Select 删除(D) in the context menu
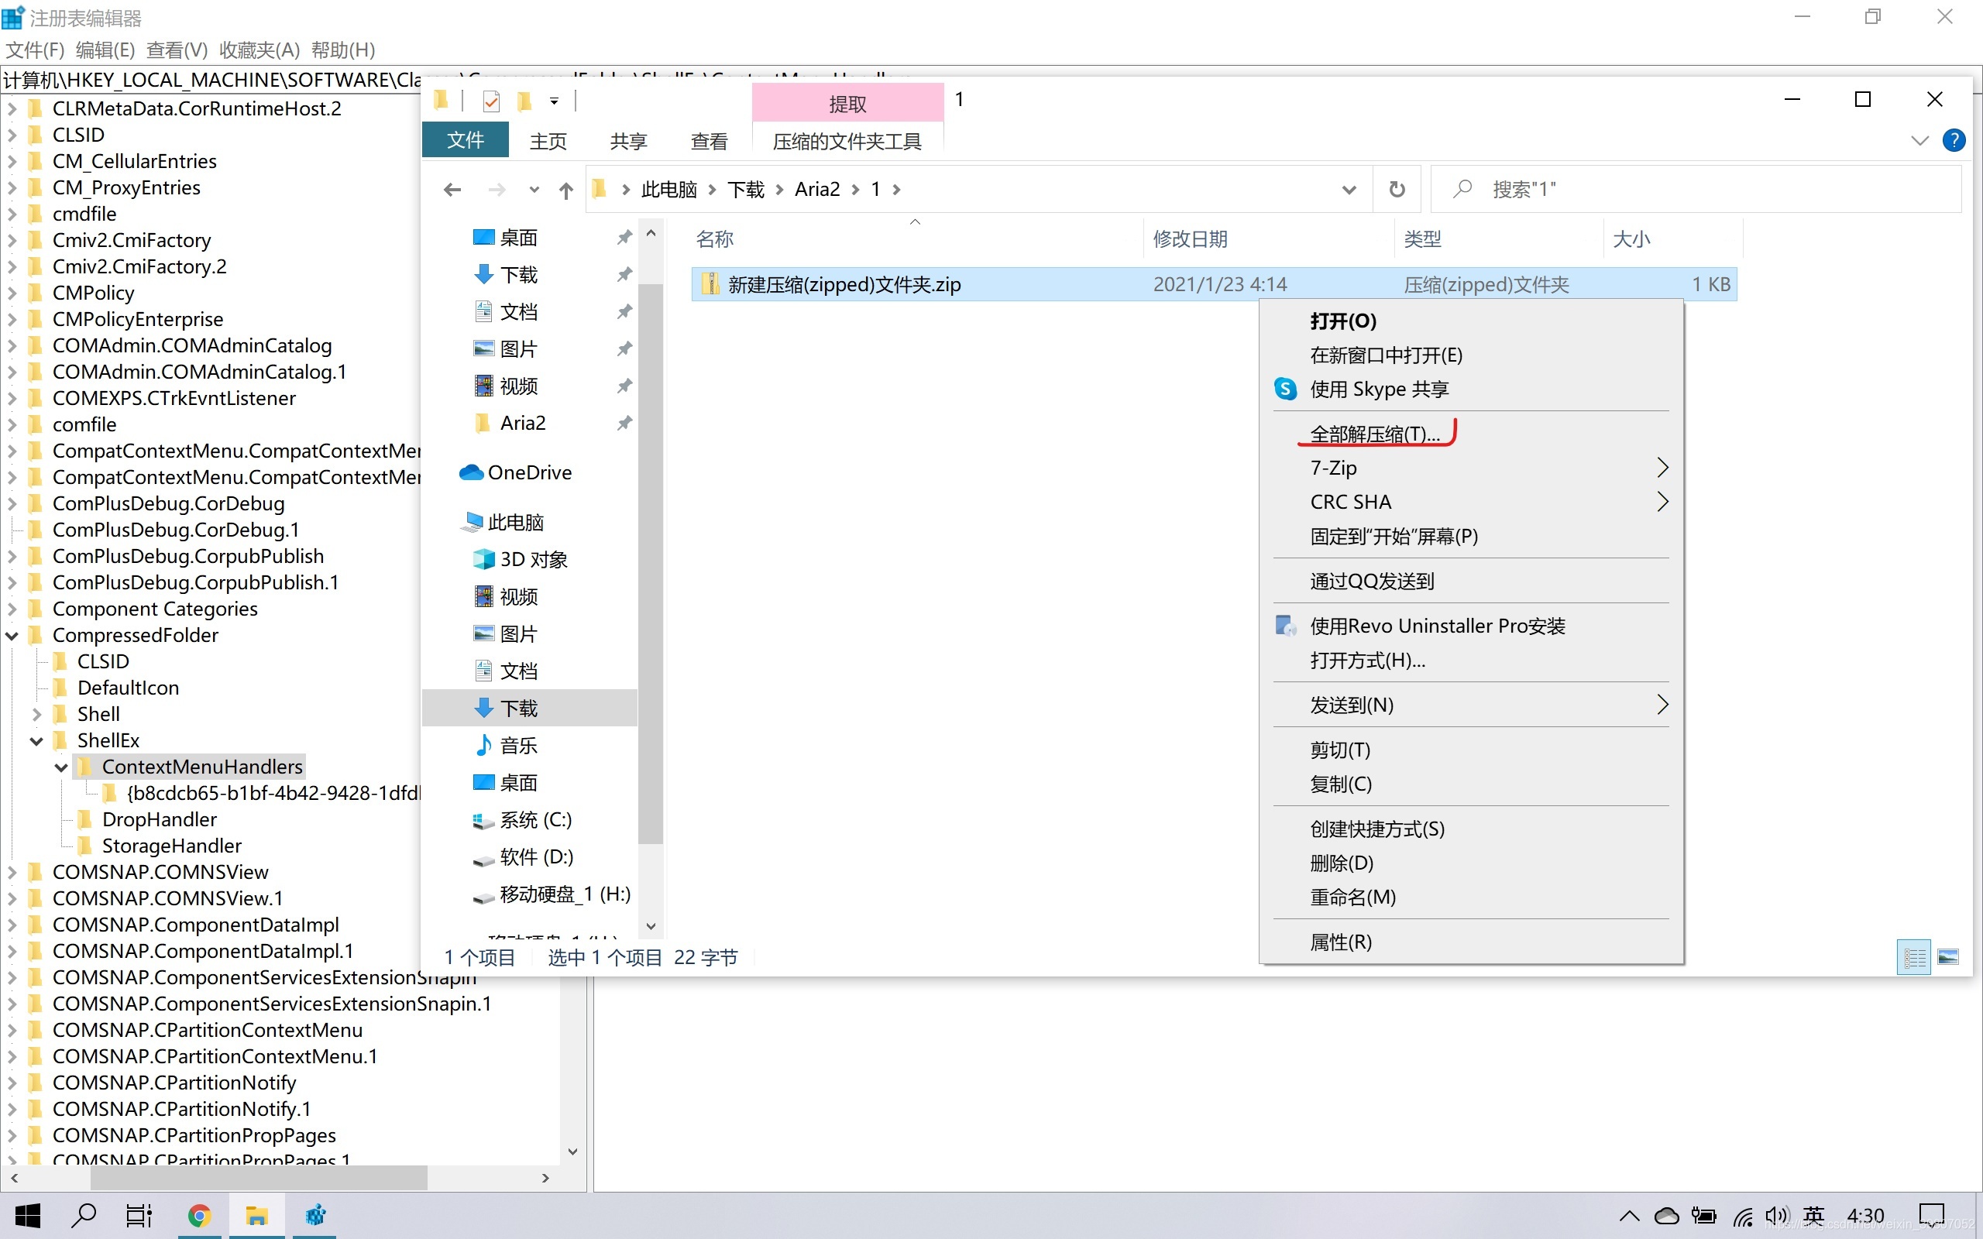 (x=1342, y=863)
